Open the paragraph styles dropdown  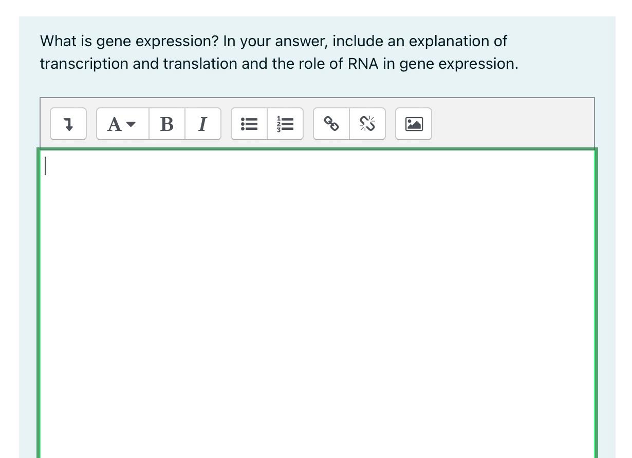click(x=122, y=124)
